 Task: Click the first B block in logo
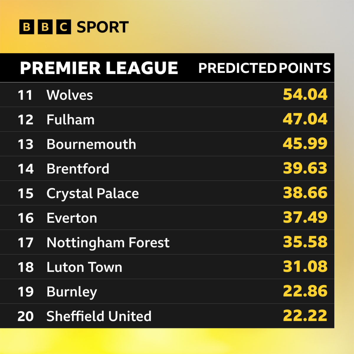coord(27,27)
